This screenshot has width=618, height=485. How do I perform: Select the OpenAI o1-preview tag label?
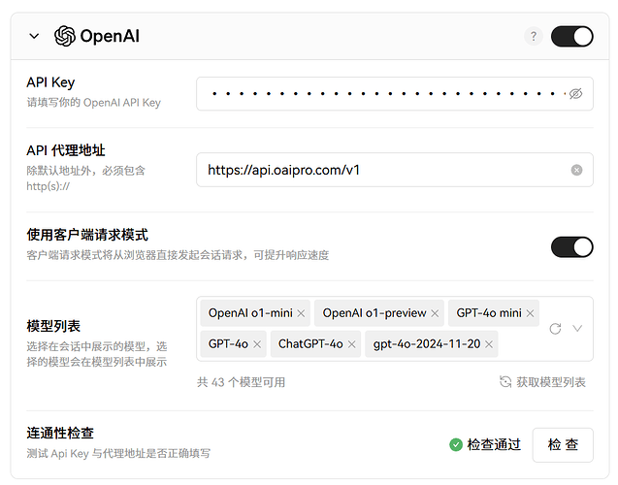pos(374,313)
